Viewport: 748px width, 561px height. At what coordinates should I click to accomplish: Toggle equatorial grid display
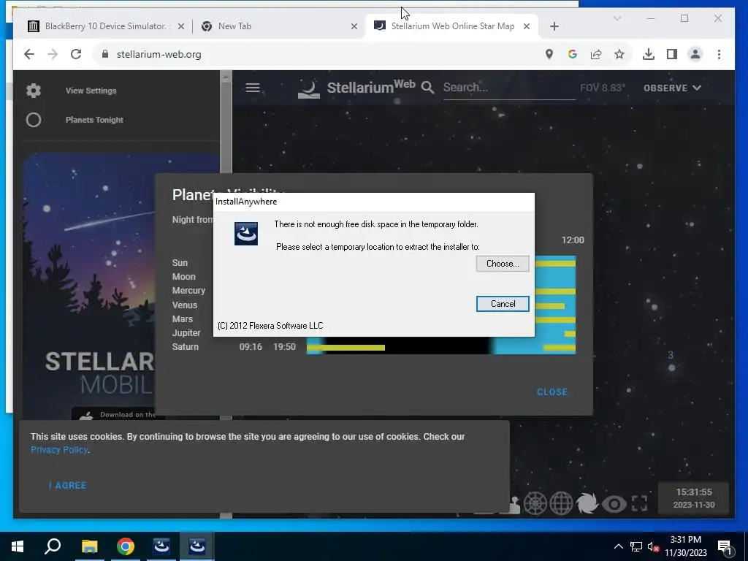(x=561, y=503)
